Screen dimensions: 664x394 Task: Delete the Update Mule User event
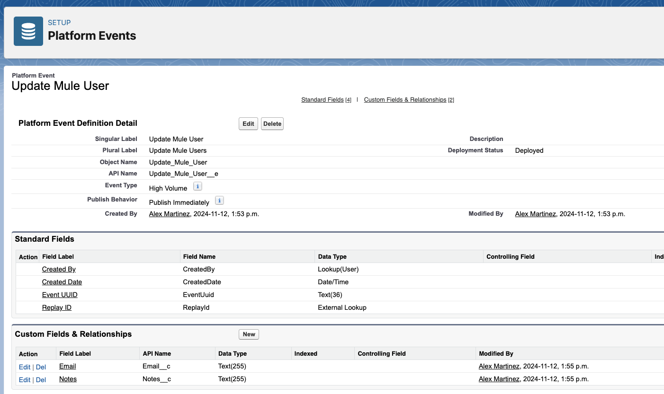coord(272,123)
